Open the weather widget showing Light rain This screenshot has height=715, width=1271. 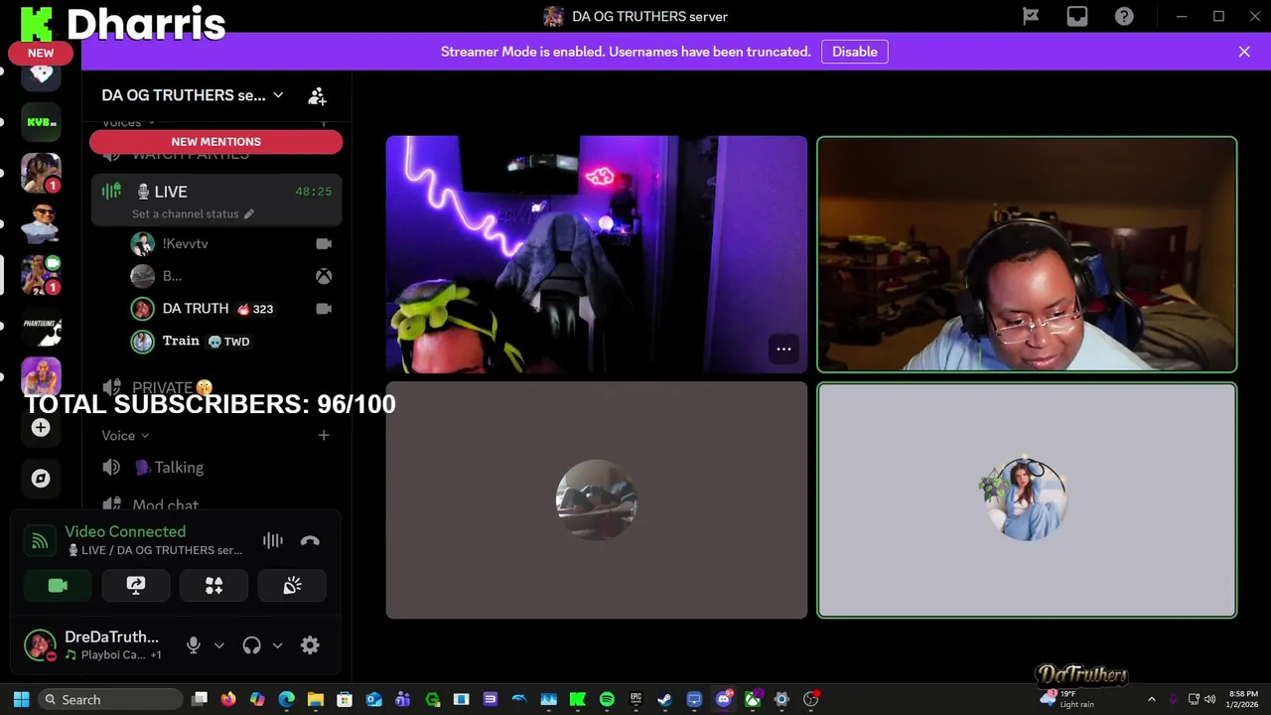(x=1066, y=699)
